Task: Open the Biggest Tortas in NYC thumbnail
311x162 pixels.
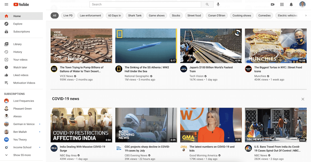Action: pos(276,46)
